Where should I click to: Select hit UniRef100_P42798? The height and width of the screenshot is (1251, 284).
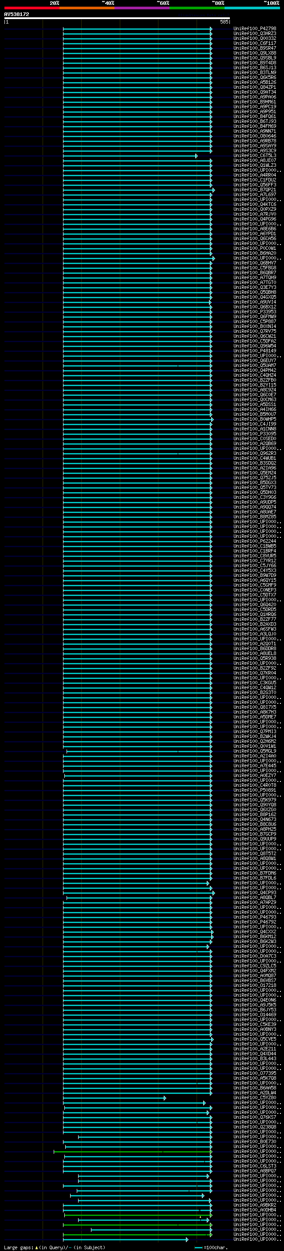click(255, 29)
